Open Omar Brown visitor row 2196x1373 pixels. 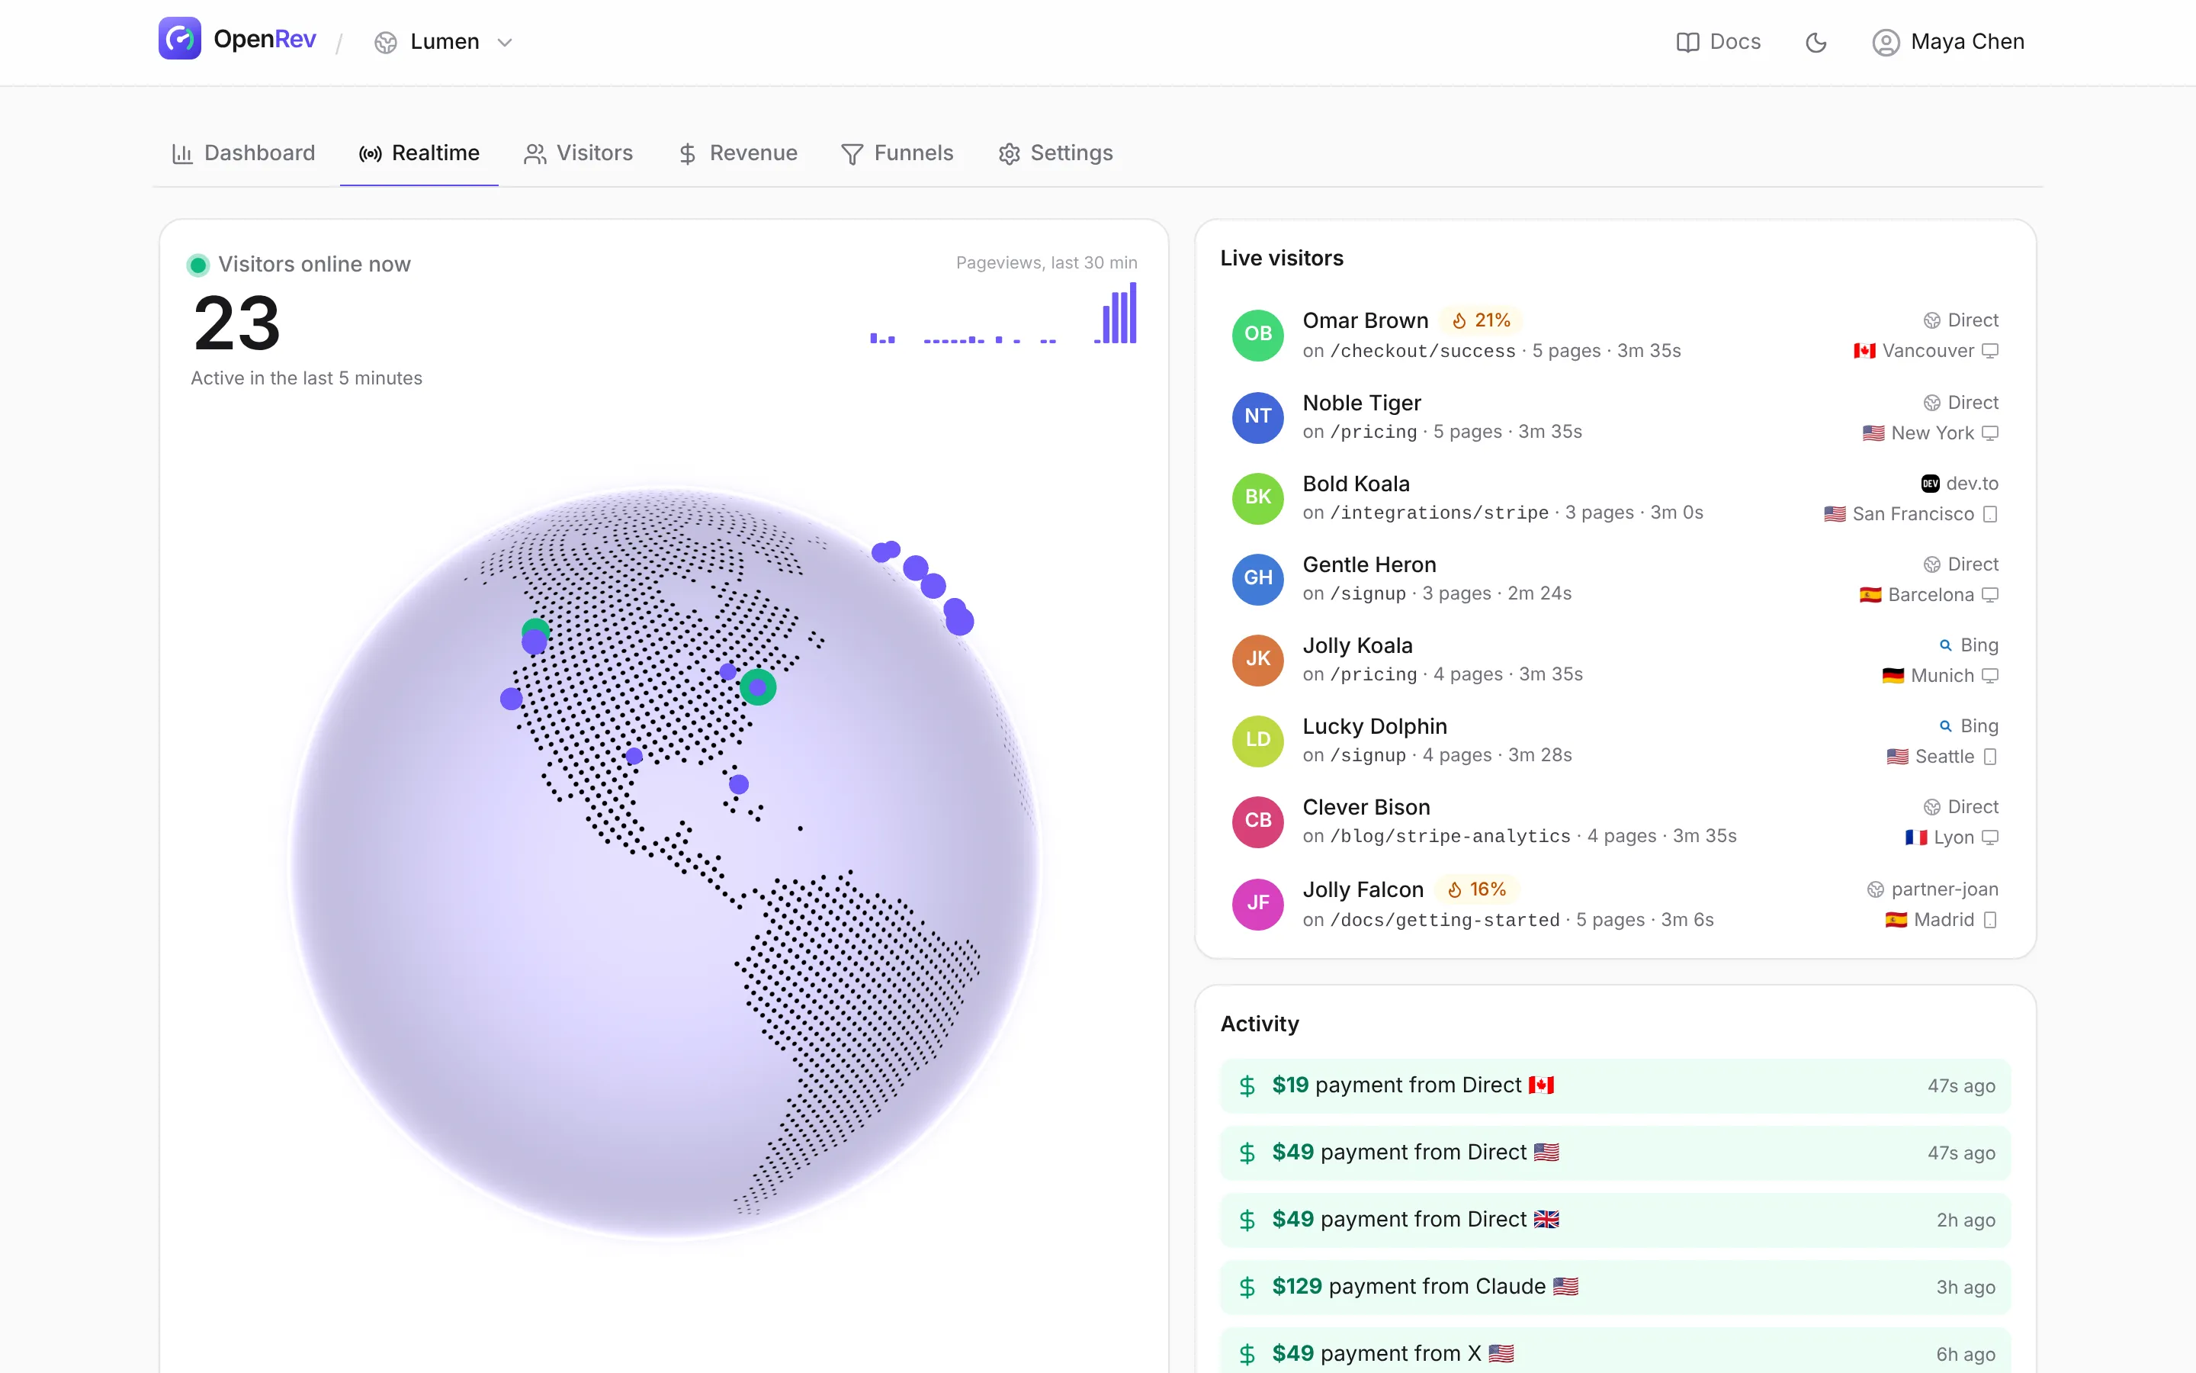point(1615,335)
